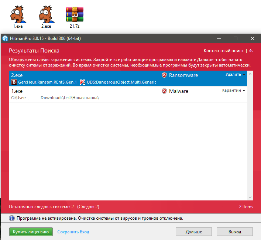This screenshot has width=261, height=240.
Task: Minimize the HitmanPro window
Action: pos(219,38)
